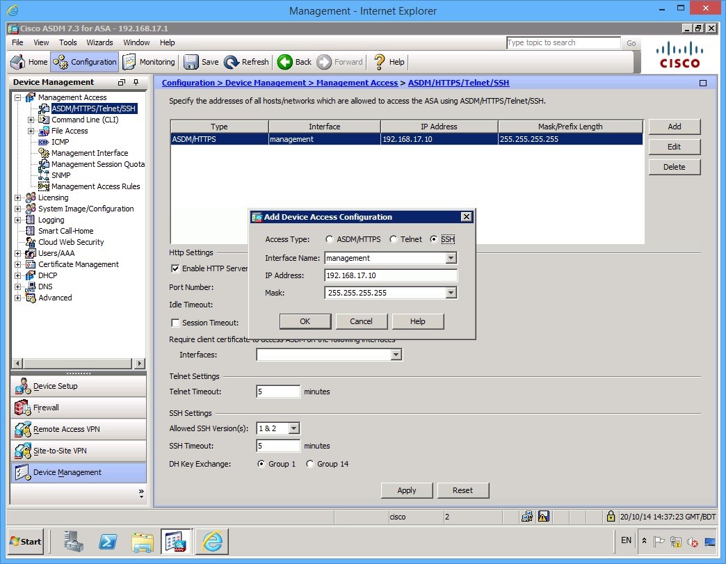Open the Interface Name dropdown in the dialog

[x=452, y=257]
